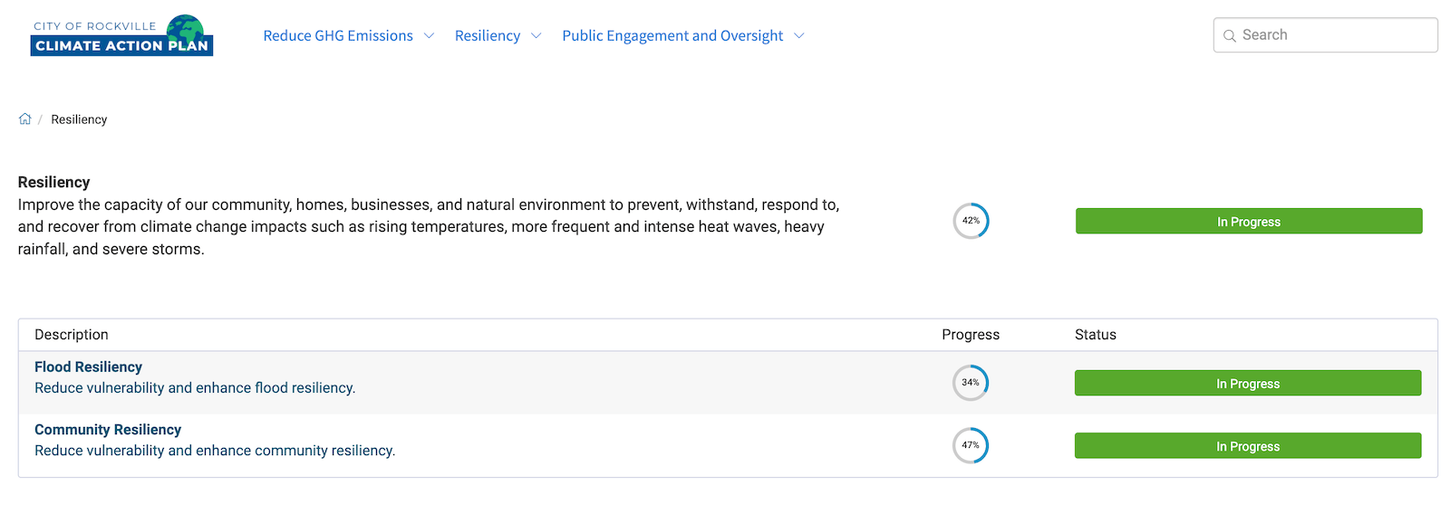
Task: Click text 'Reduce vulnerability and enhance flood resiliency.'
Action: click(195, 387)
